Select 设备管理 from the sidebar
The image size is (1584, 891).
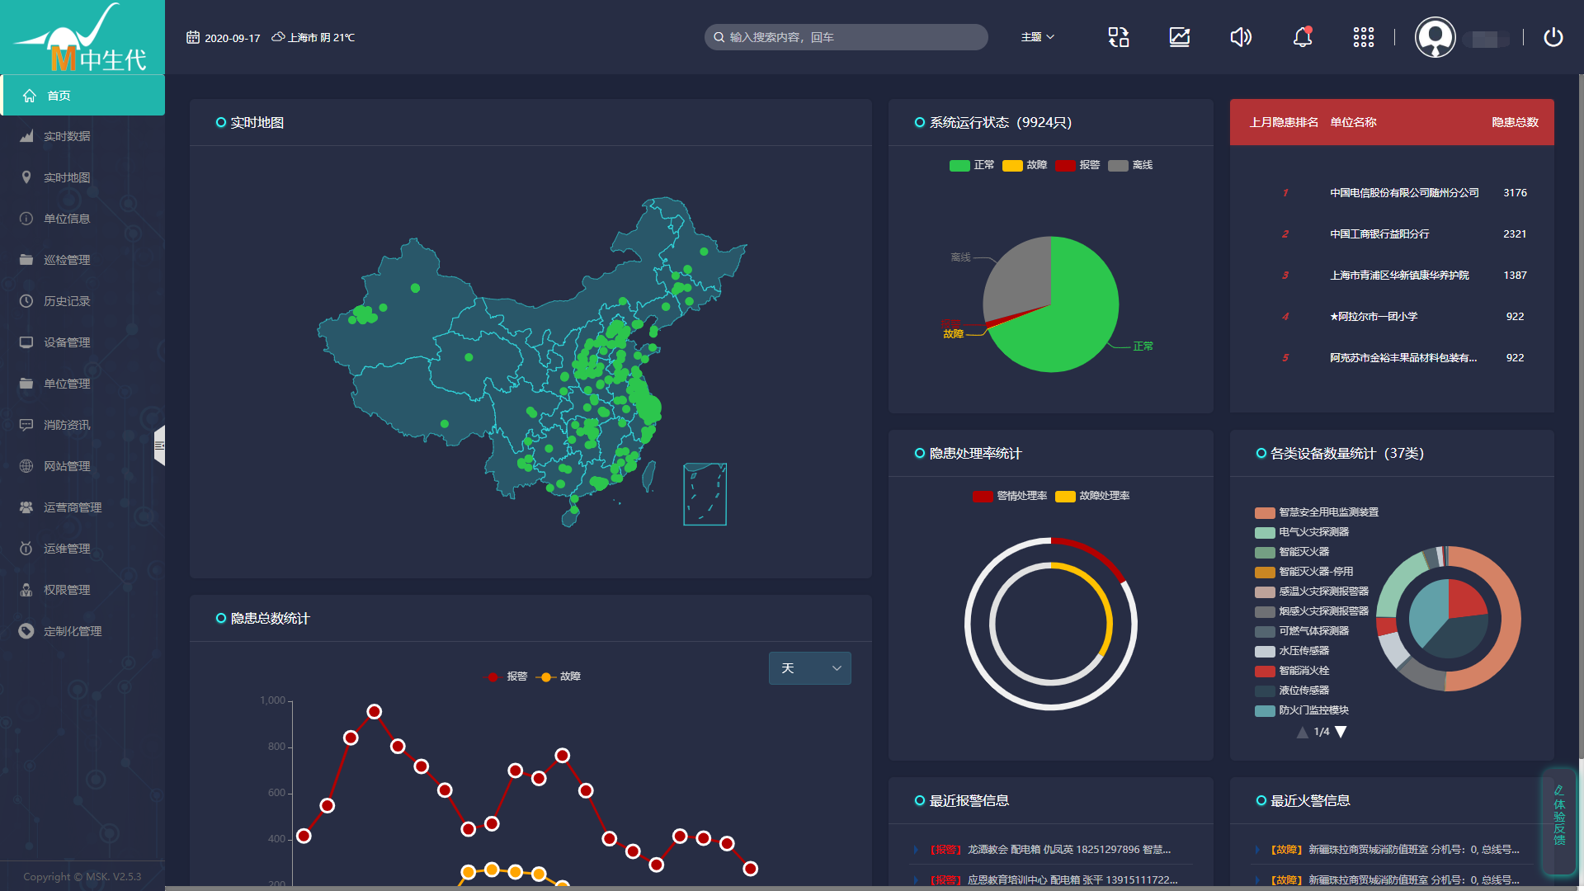pyautogui.click(x=67, y=342)
